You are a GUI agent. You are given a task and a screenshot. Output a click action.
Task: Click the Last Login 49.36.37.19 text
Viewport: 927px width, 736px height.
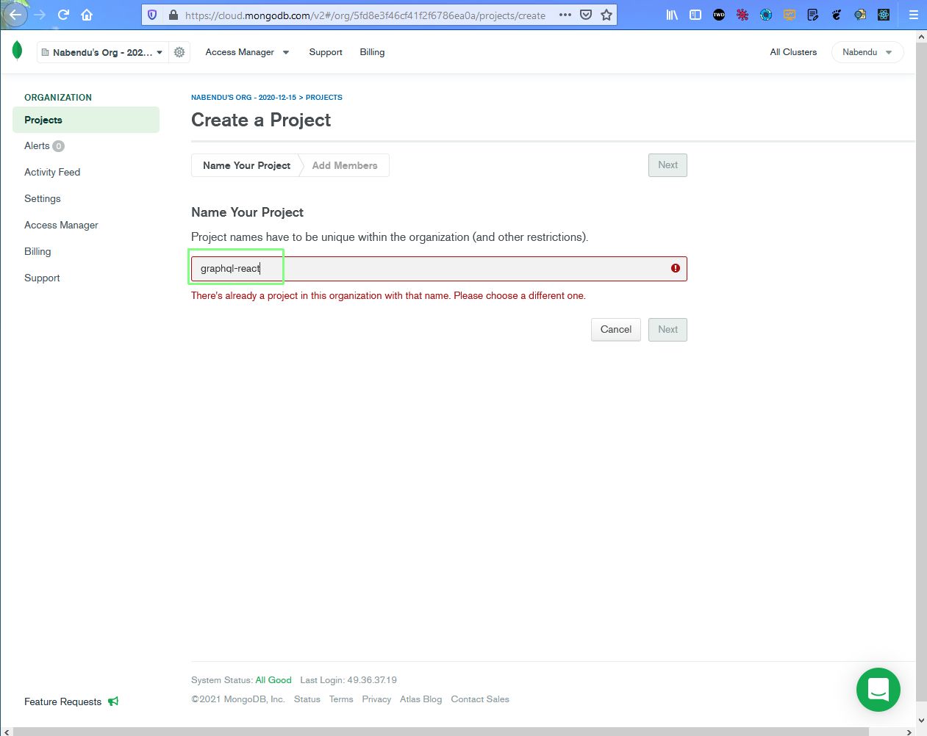(x=348, y=680)
